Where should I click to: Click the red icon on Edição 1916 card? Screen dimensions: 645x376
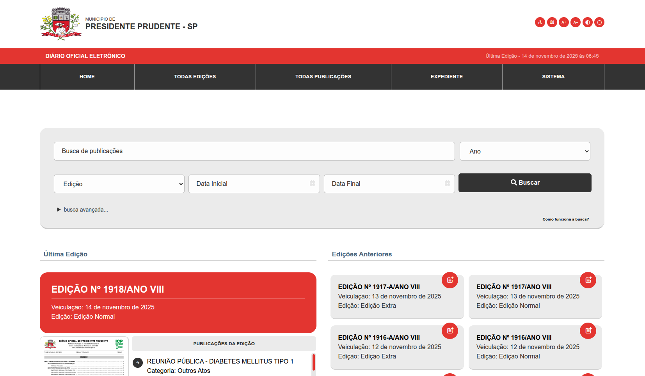pyautogui.click(x=588, y=330)
